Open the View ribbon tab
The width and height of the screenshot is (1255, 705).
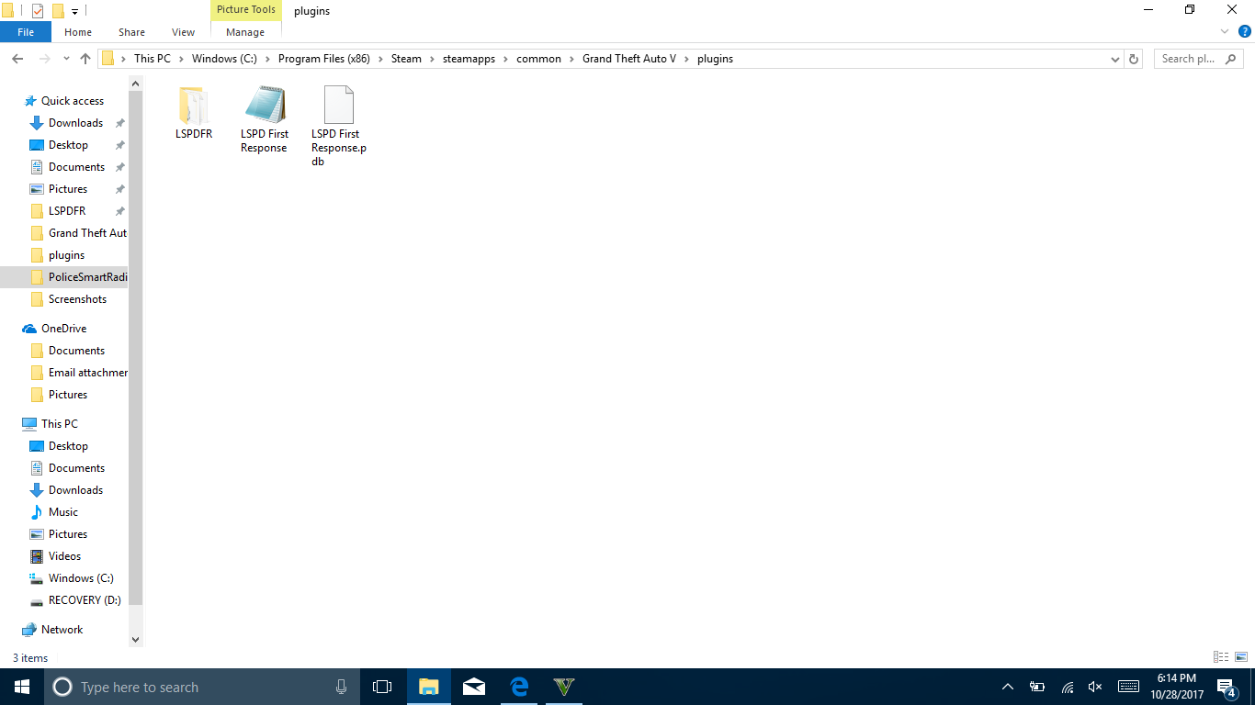184,32
